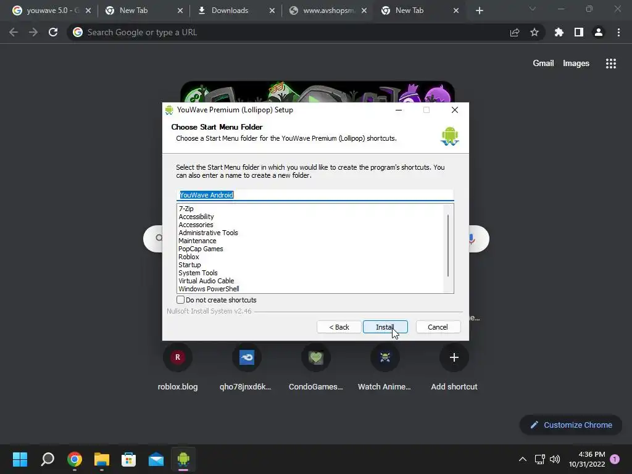632x474 pixels.
Task: Open taskbar search
Action: click(48, 459)
